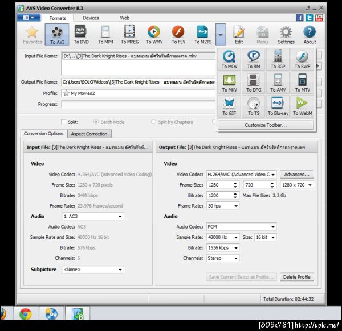Select the input file entry in the list

139,56
